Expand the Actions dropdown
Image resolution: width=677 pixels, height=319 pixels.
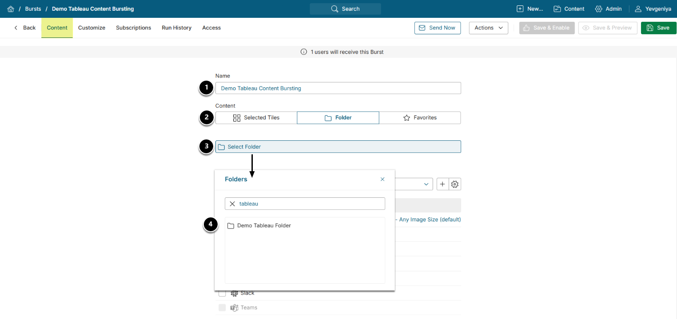coord(489,28)
